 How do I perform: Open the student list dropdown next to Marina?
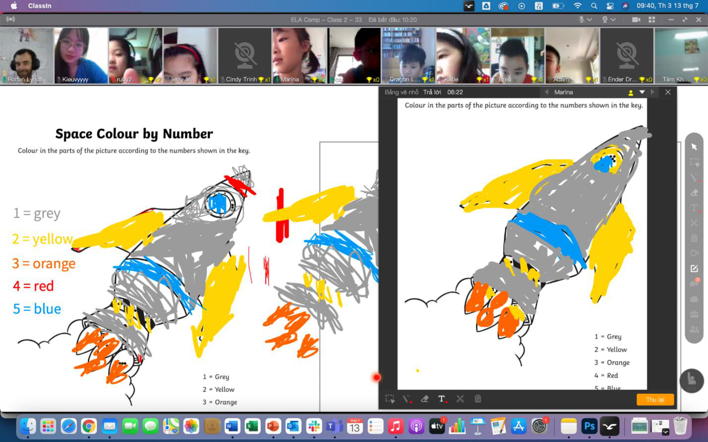[642, 92]
